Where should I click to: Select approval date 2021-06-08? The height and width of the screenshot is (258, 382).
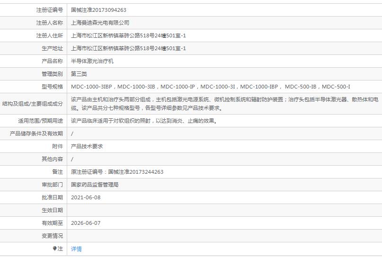(x=86, y=197)
